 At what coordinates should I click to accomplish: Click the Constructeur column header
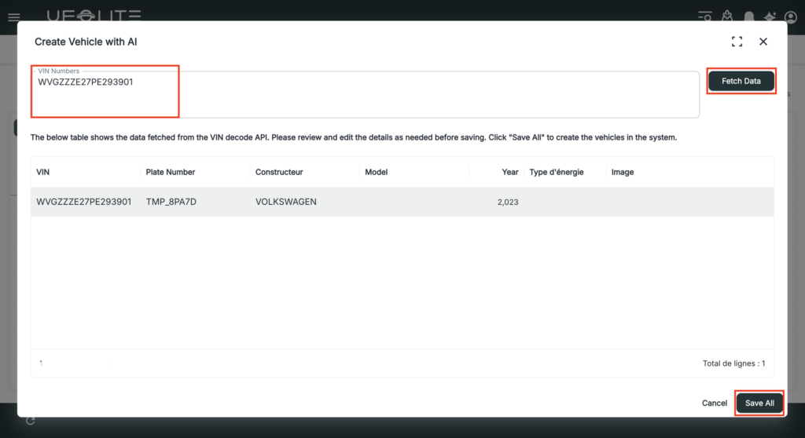(279, 172)
